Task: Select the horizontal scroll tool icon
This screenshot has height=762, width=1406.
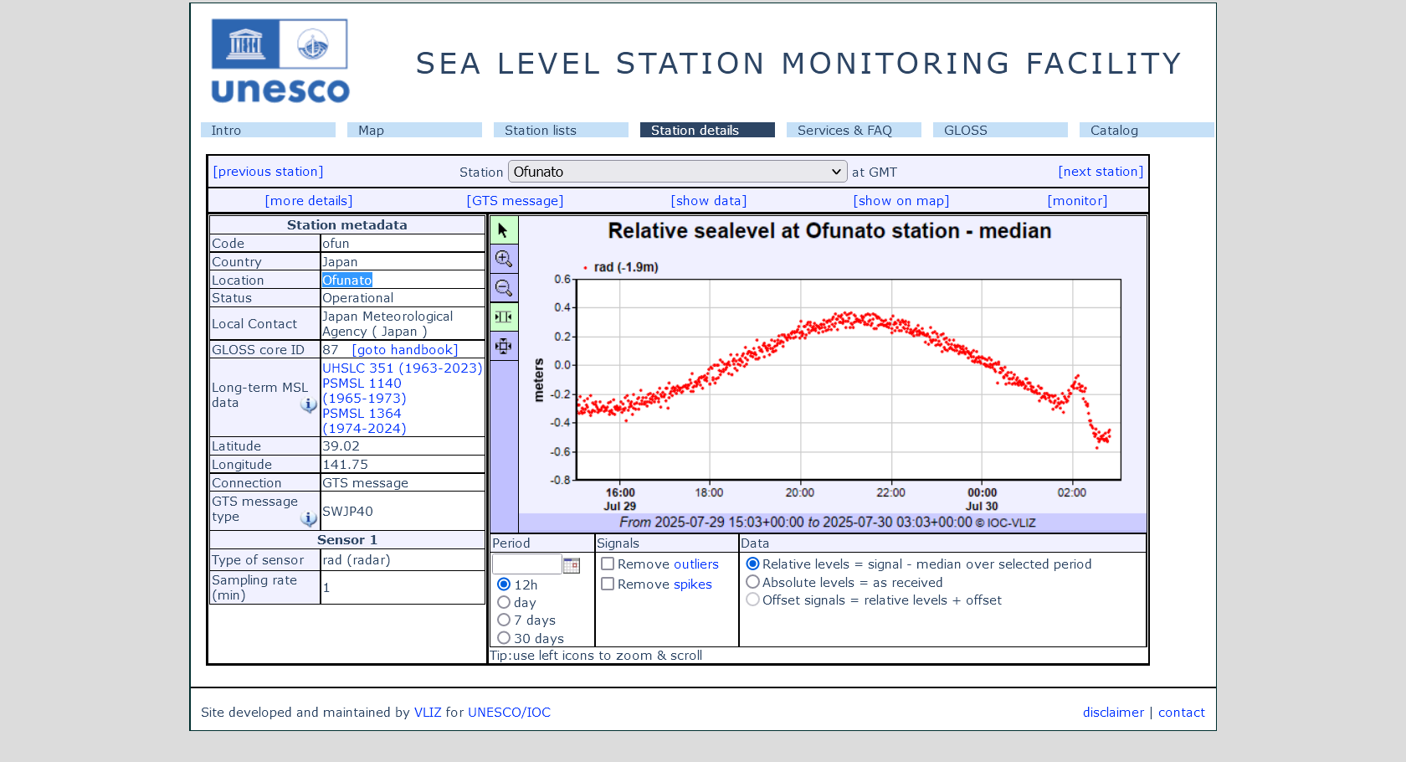Action: point(504,317)
